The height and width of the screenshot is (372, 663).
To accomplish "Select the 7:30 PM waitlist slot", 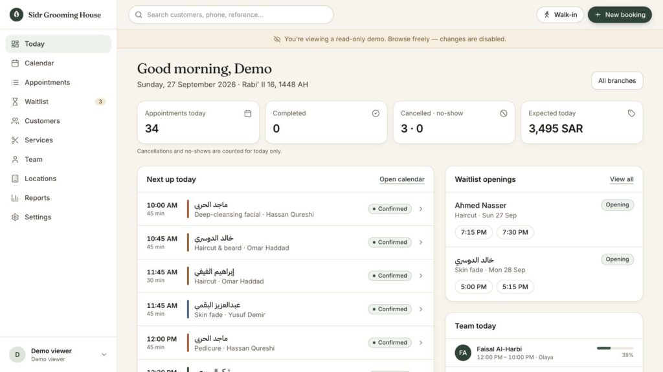I will pos(515,232).
